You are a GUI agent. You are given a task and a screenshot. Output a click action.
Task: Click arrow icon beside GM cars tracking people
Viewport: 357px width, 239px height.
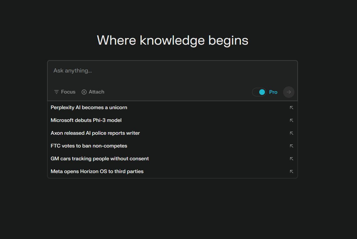(x=291, y=159)
